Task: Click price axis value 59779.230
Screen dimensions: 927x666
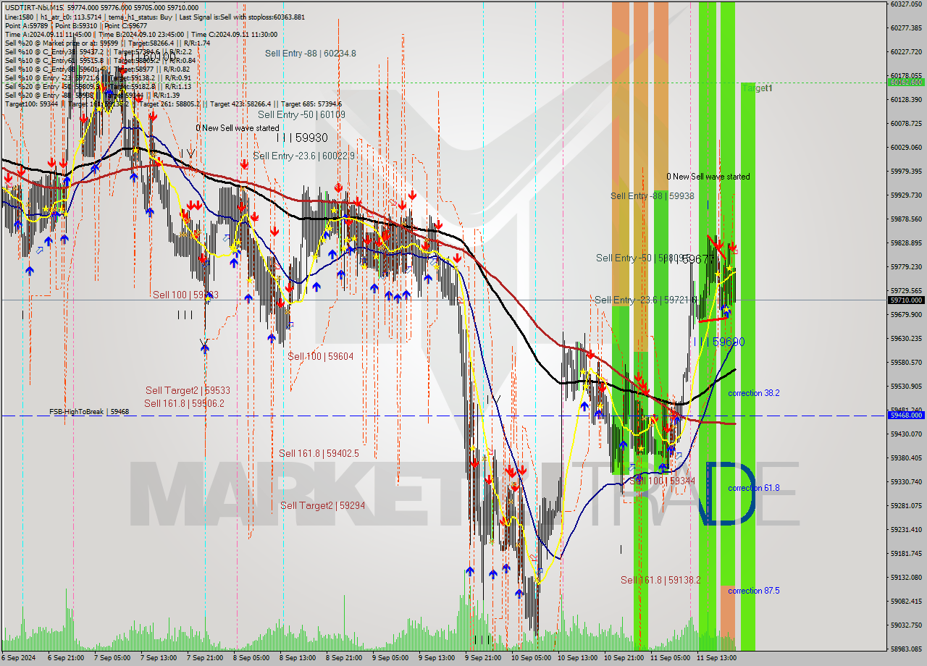Action: [906, 266]
